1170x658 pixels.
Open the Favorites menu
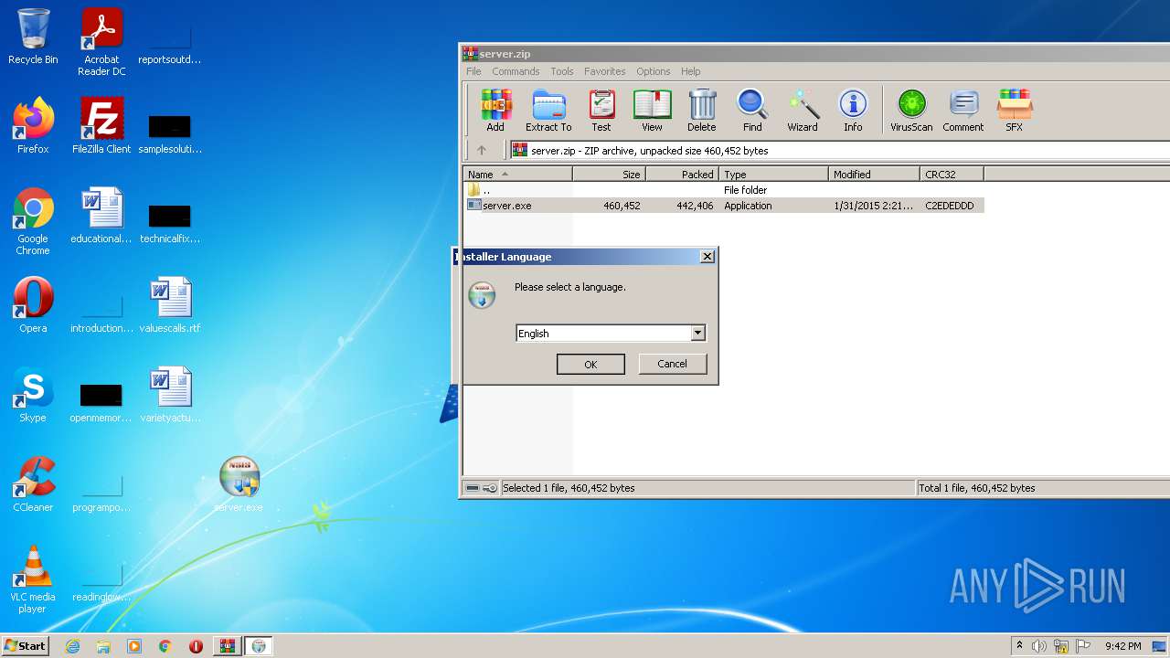[605, 71]
